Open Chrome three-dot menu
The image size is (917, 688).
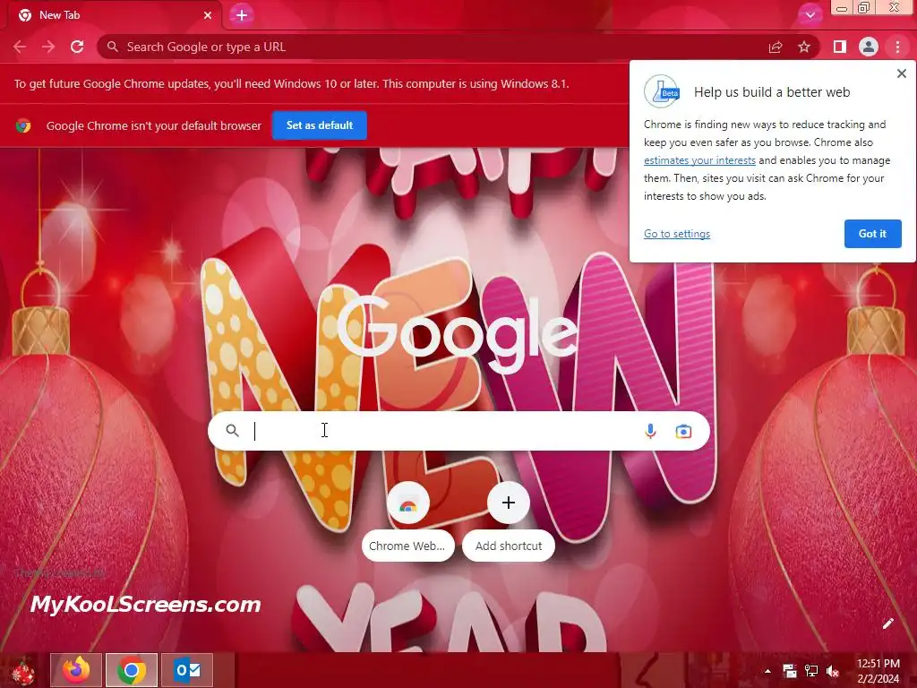coord(897,47)
